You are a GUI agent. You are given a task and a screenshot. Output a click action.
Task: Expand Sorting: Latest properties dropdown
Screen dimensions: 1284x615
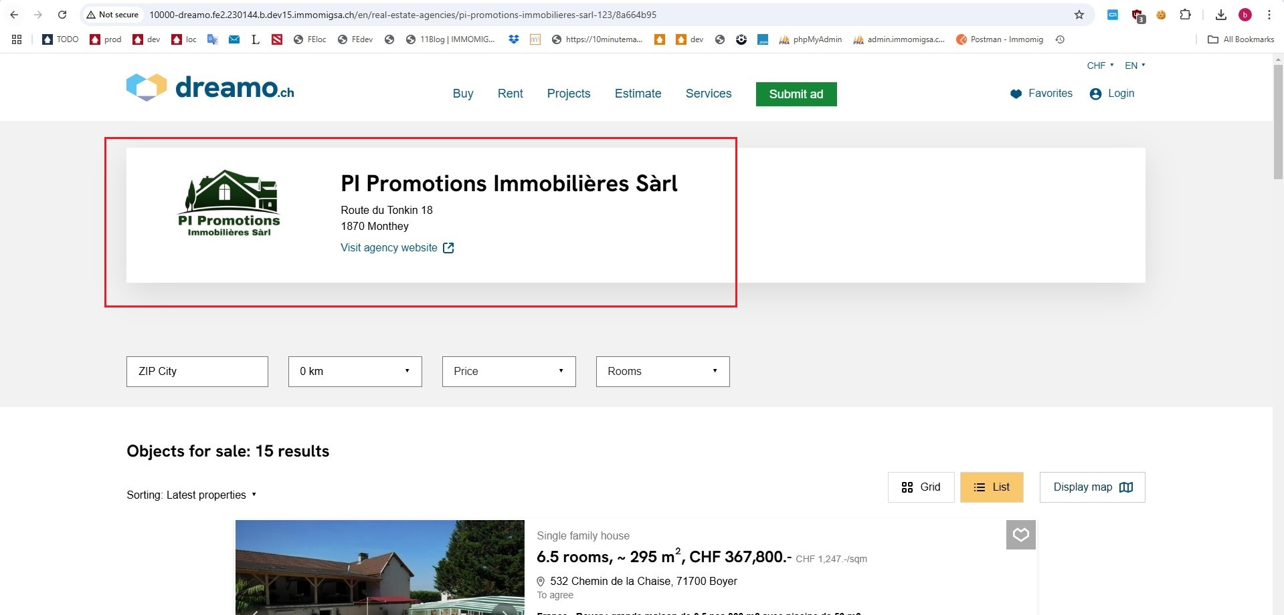tap(192, 495)
